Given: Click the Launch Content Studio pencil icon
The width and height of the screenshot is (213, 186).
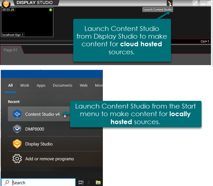Looking at the screenshot, I should click(170, 3).
